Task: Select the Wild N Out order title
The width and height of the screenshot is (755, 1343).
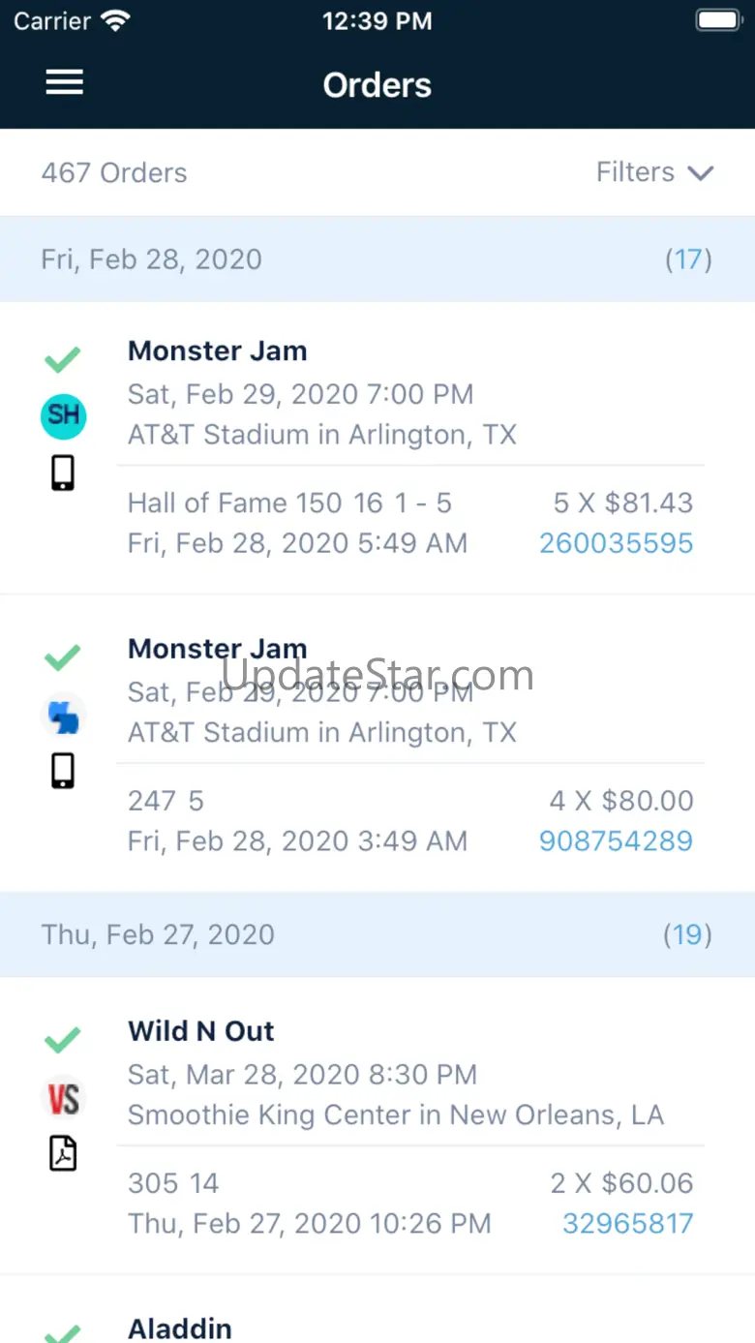Action: point(201,1031)
